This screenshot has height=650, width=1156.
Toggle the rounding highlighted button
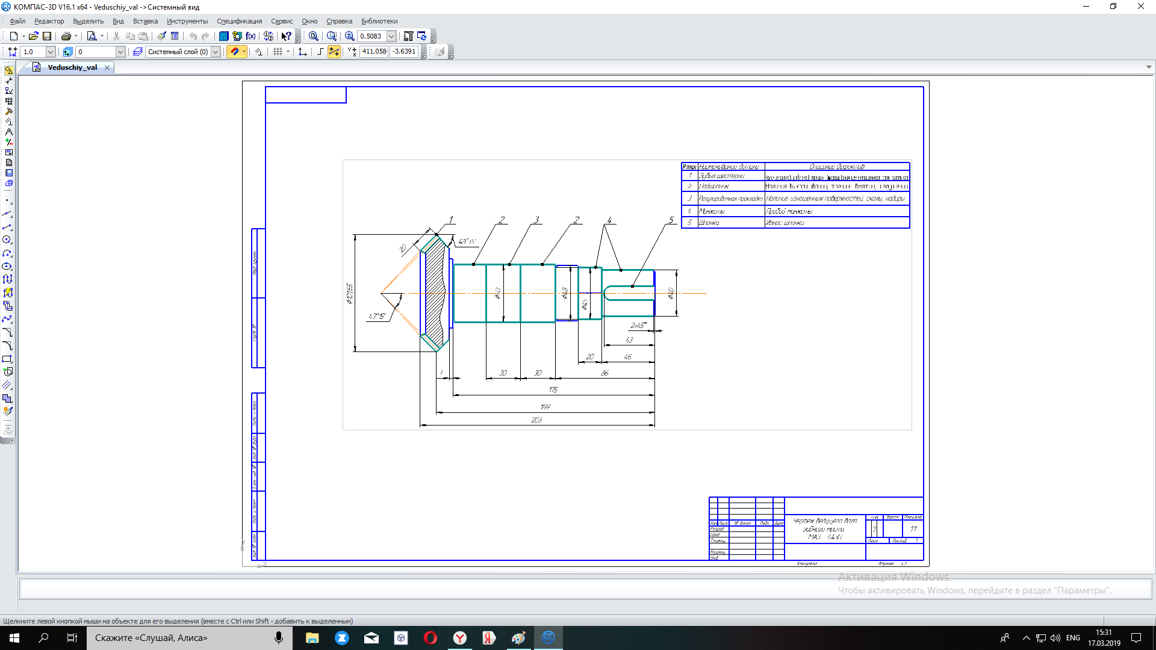tap(334, 52)
